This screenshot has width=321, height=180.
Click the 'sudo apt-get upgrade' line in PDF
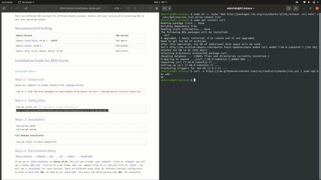pyautogui.click(x=26, y=129)
